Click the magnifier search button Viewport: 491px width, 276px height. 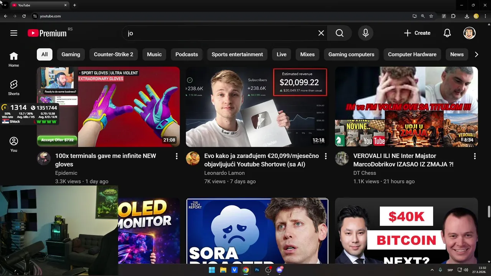339,33
